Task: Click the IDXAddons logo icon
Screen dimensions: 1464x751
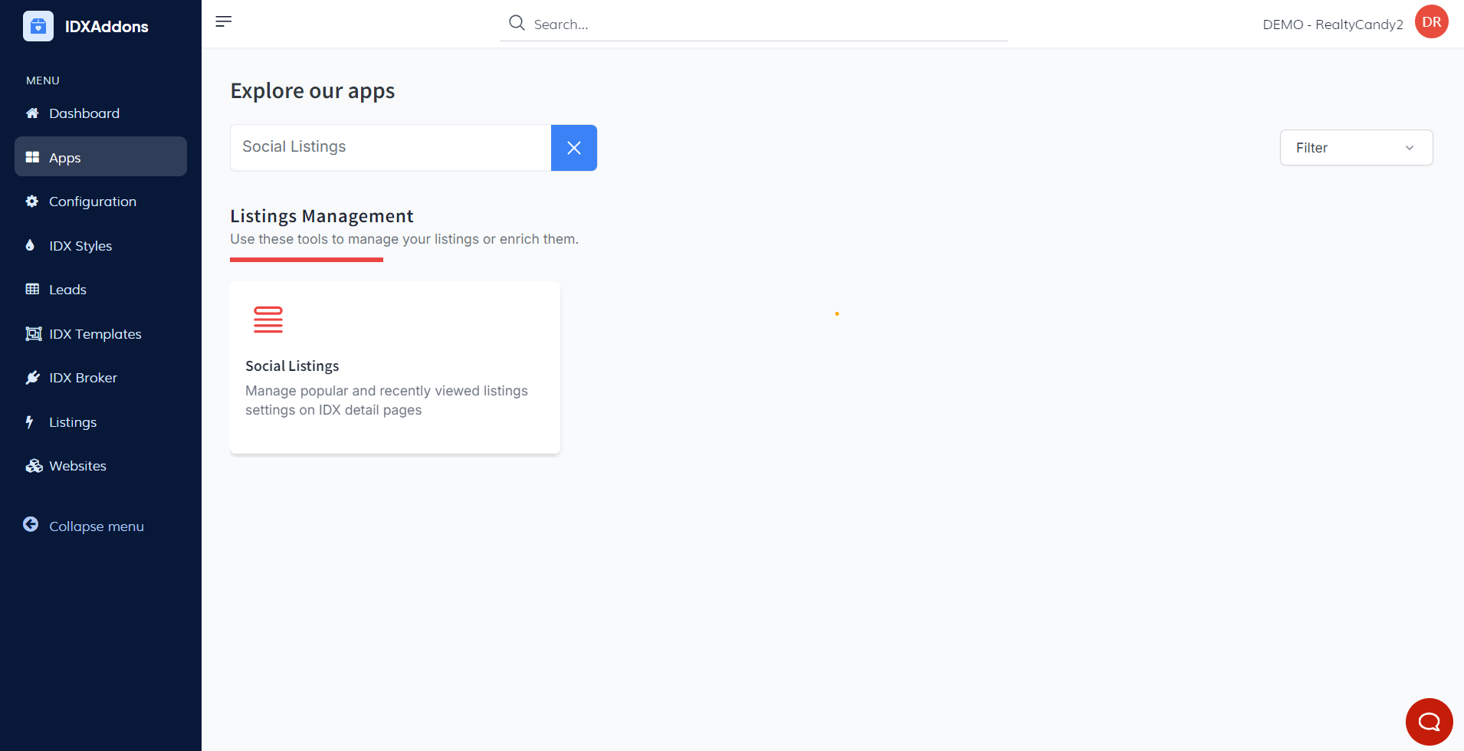Action: [38, 26]
